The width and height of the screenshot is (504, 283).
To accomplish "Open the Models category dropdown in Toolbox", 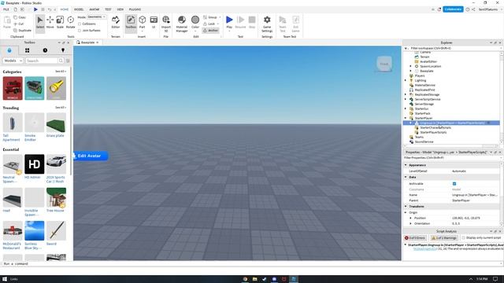I will (x=13, y=61).
